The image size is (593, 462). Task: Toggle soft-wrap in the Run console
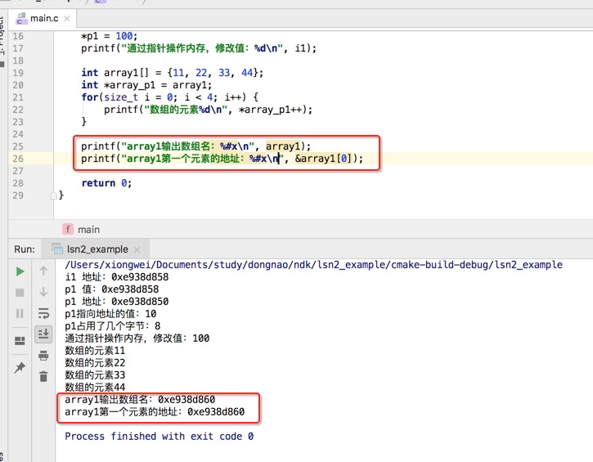click(x=43, y=313)
